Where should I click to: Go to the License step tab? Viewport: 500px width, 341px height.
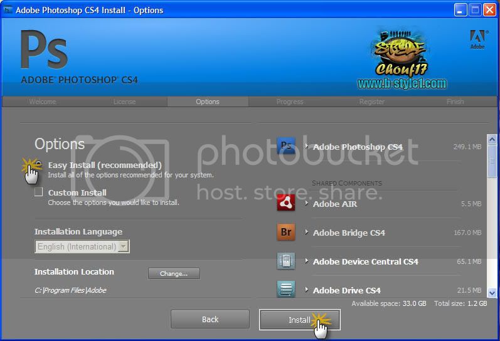click(124, 102)
